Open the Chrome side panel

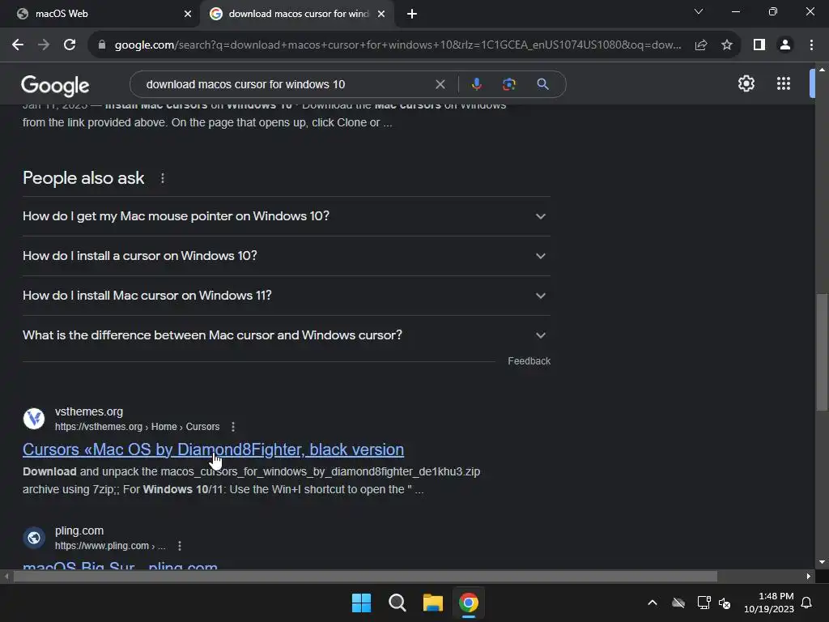[x=759, y=45]
